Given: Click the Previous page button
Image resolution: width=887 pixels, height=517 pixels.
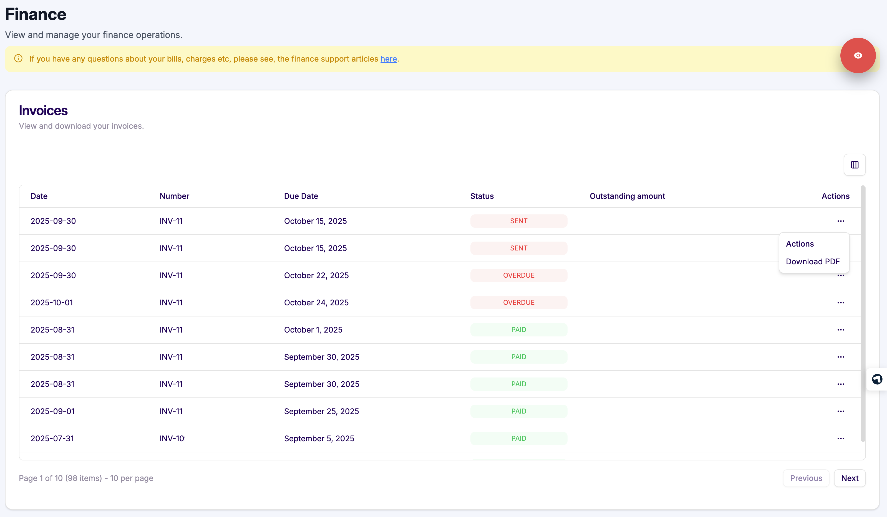Looking at the screenshot, I should [x=806, y=478].
